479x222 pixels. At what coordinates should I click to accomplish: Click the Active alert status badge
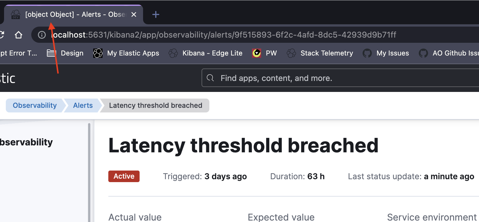click(x=124, y=176)
